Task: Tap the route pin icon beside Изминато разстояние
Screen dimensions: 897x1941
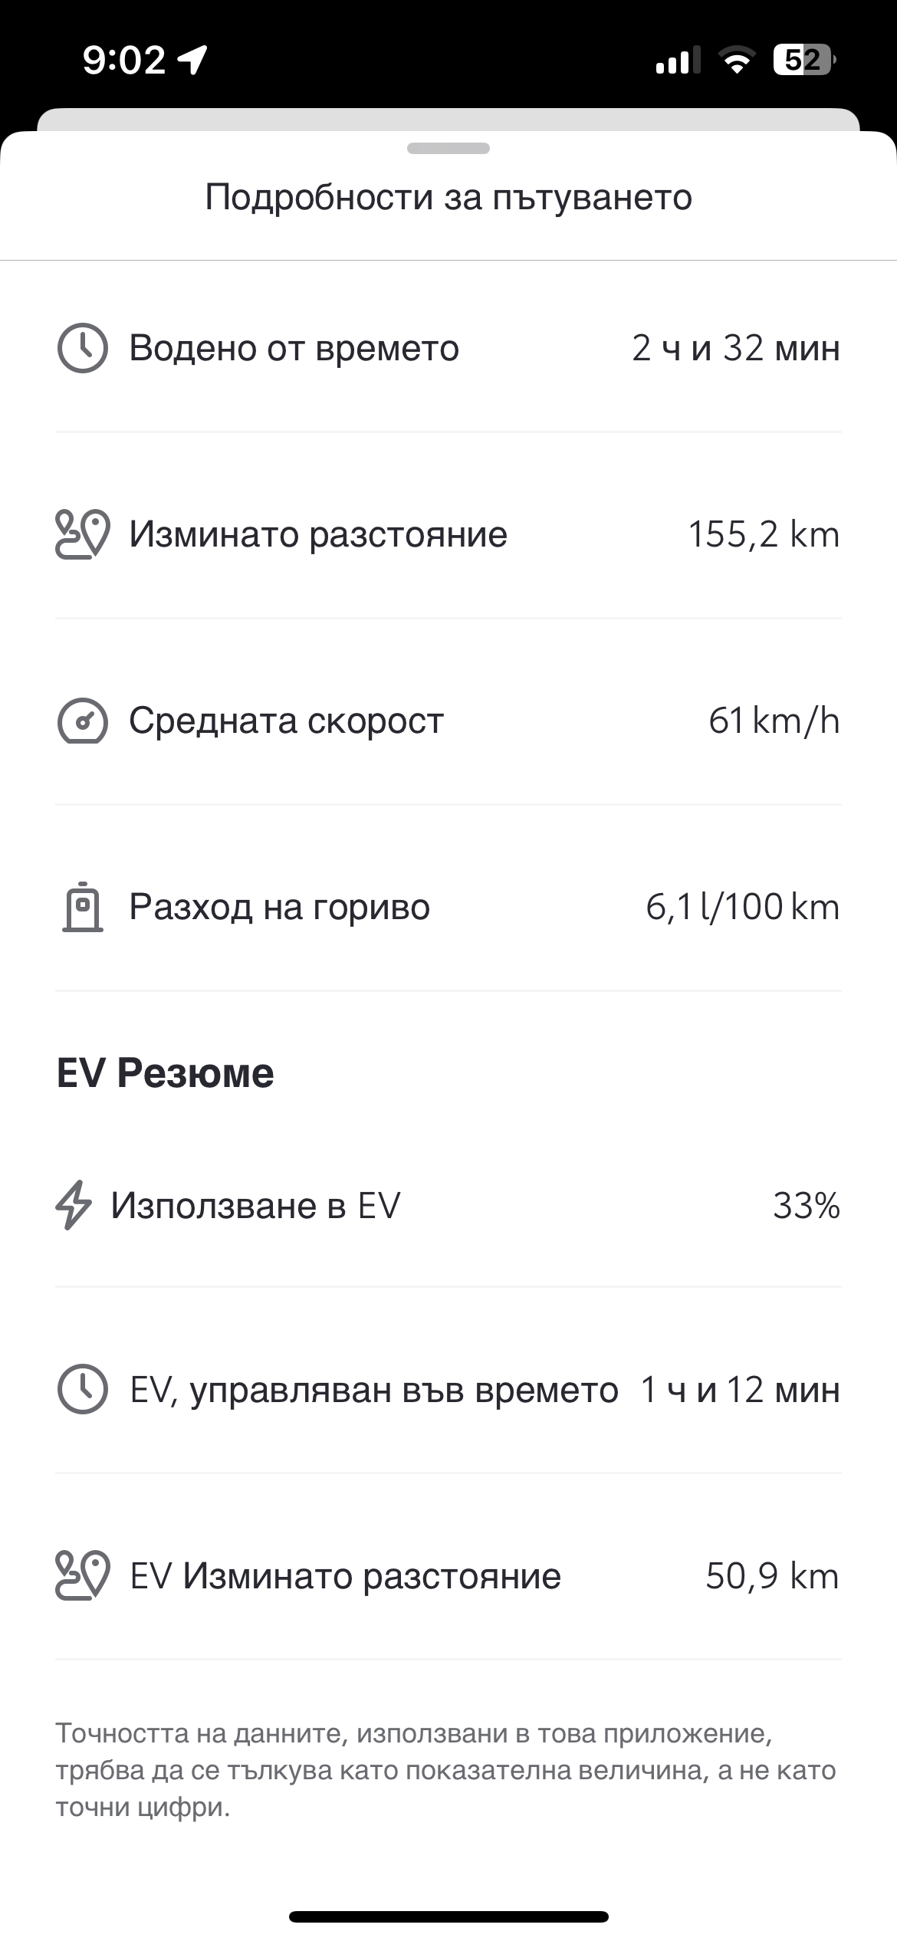Action: (82, 534)
